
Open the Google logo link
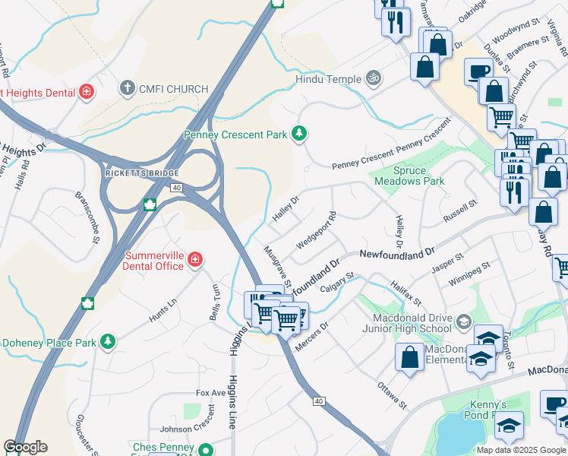coord(25,447)
